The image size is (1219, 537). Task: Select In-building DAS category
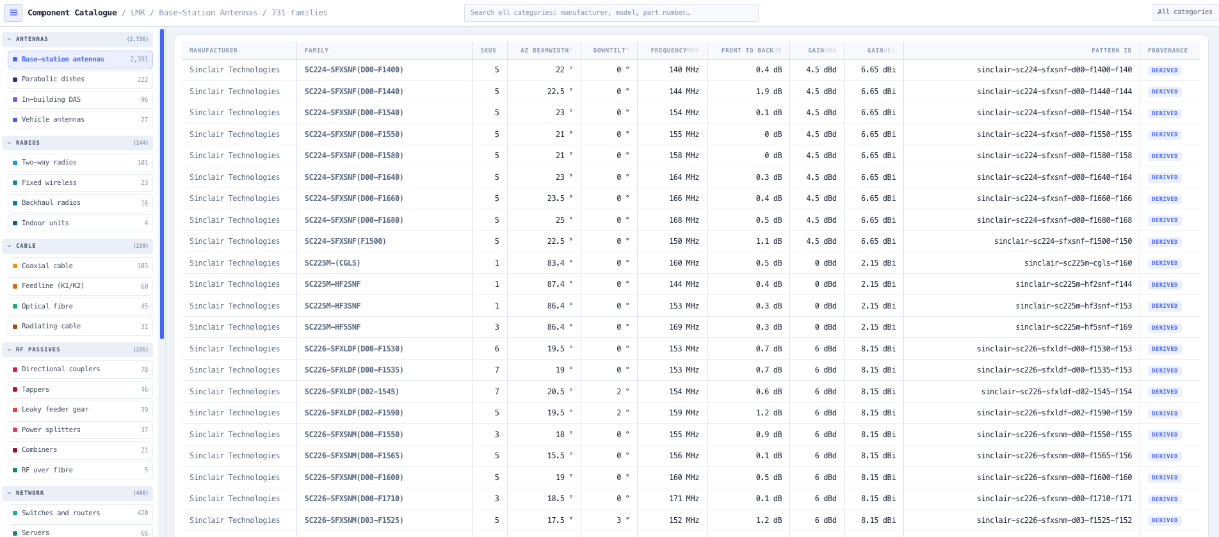click(x=80, y=99)
